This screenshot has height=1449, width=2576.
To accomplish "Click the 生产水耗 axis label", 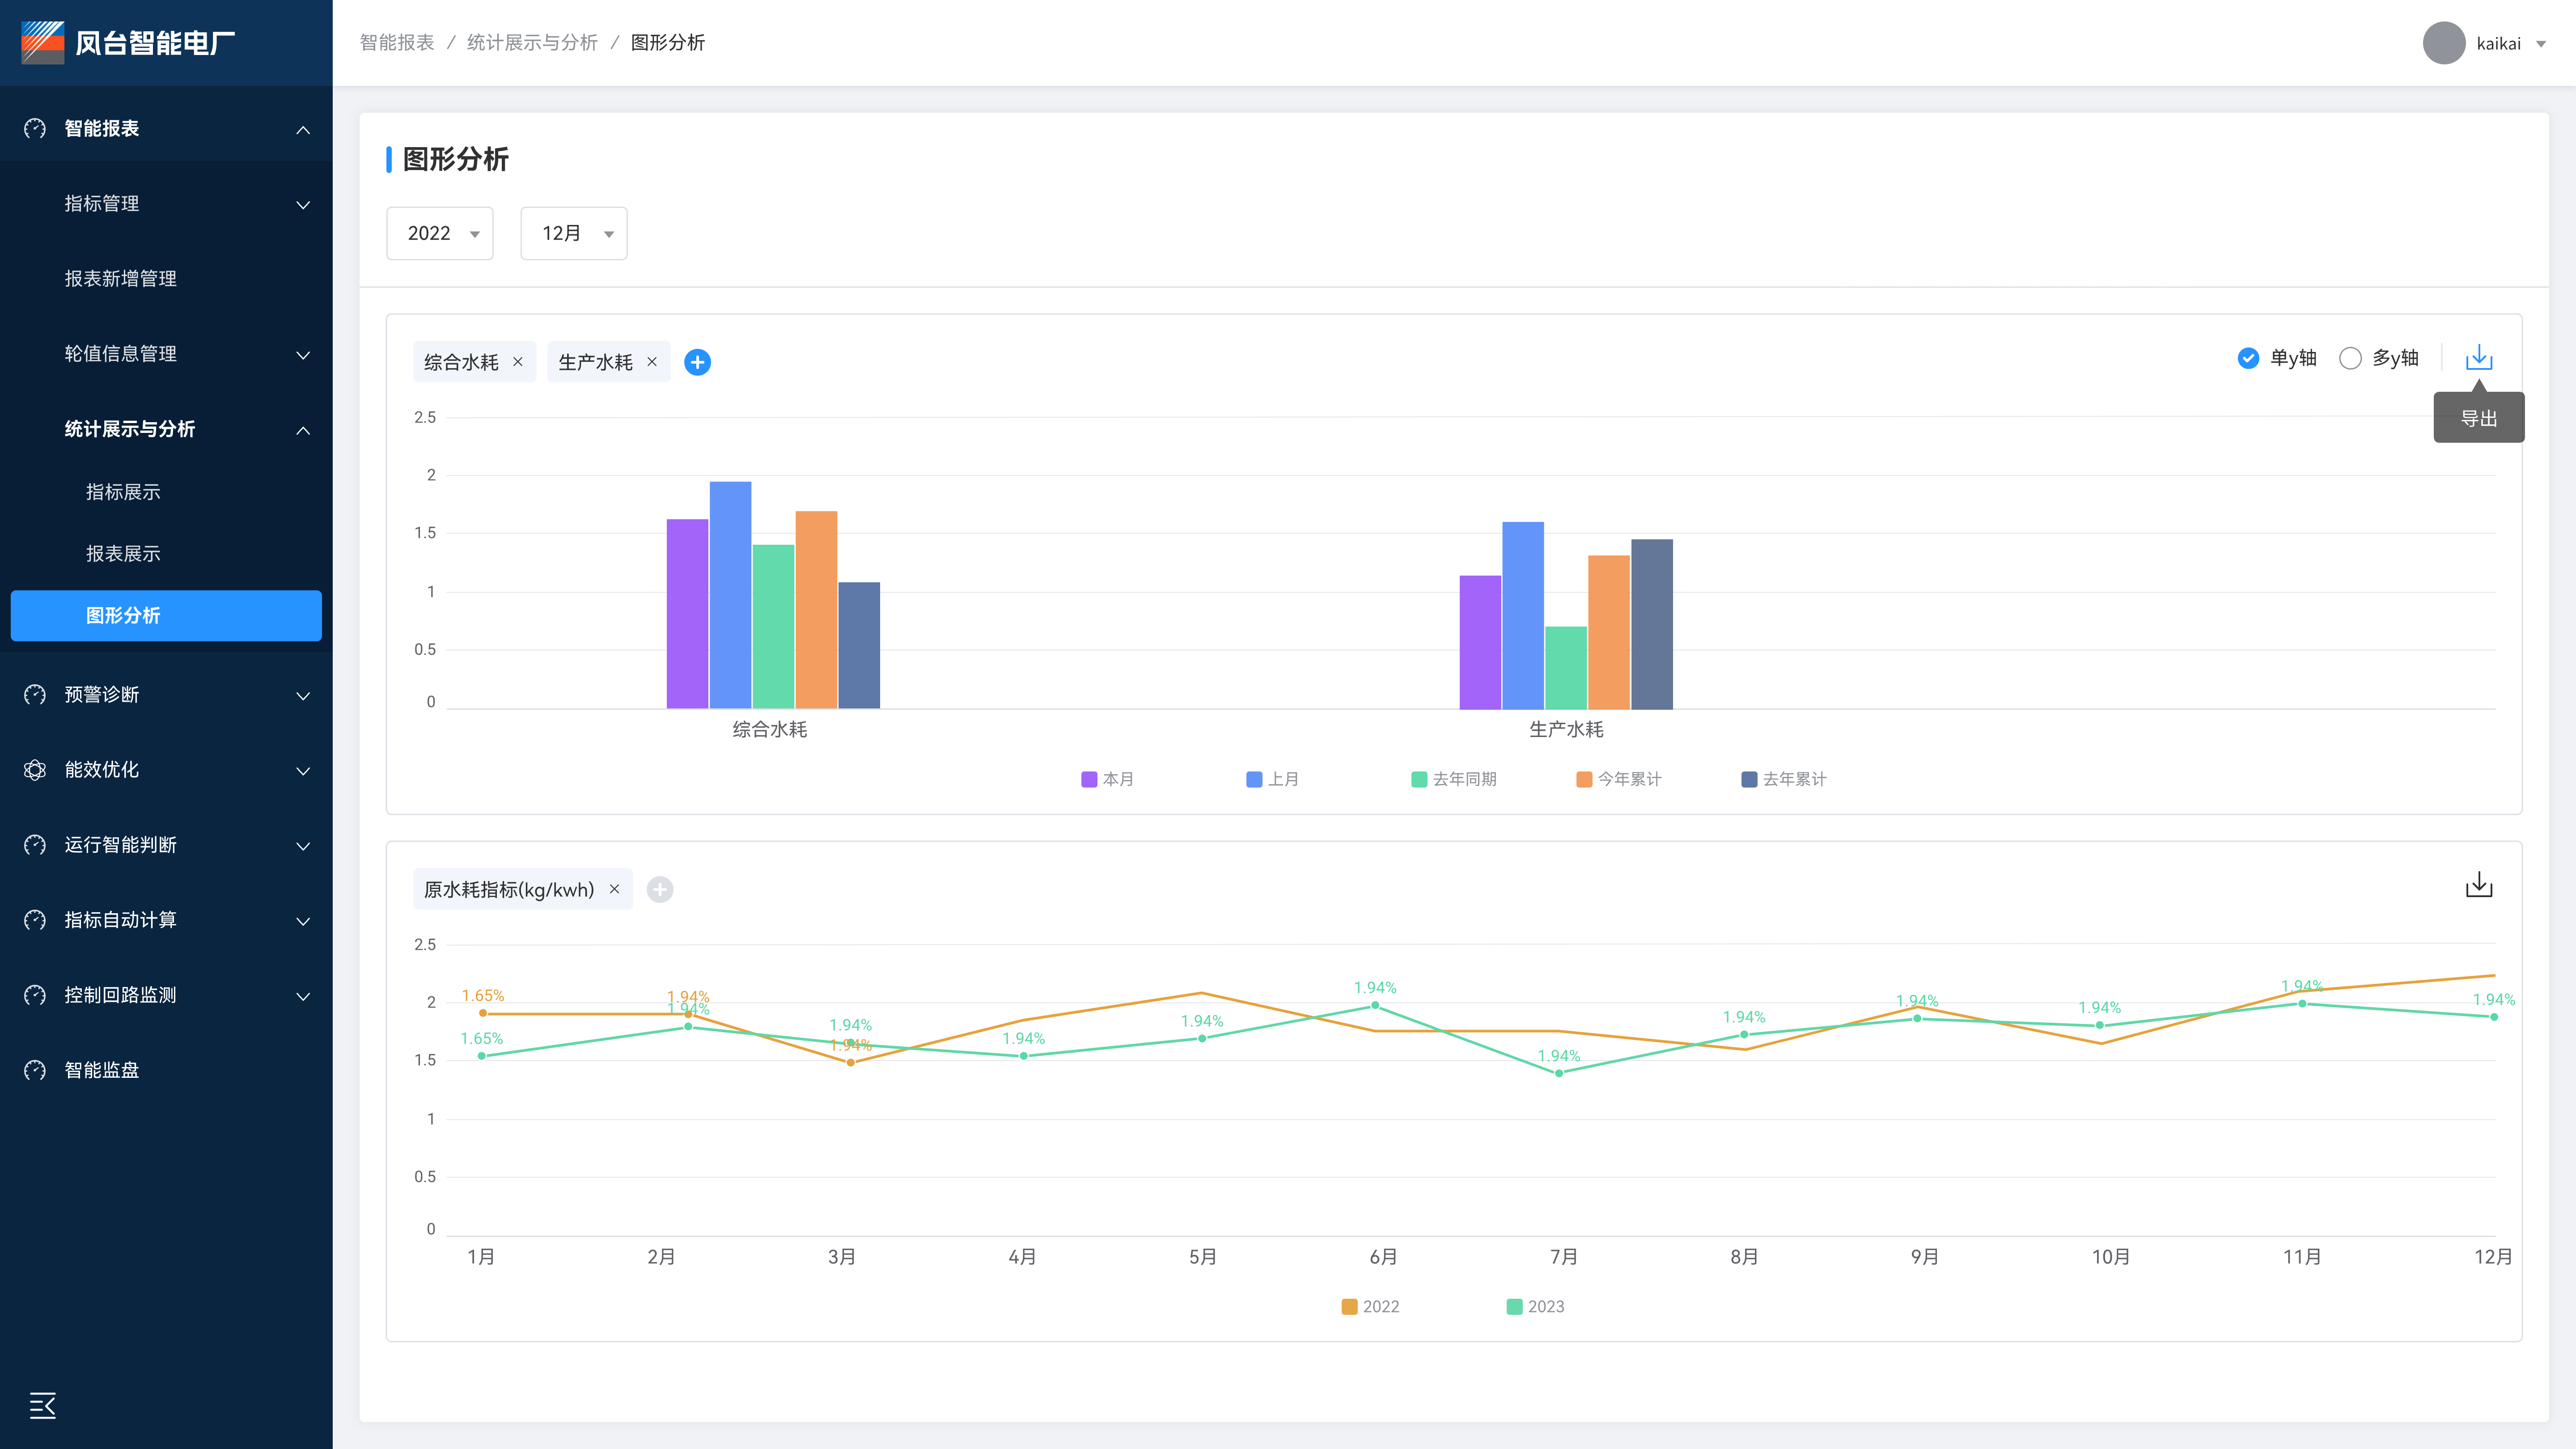I will click(x=1566, y=729).
